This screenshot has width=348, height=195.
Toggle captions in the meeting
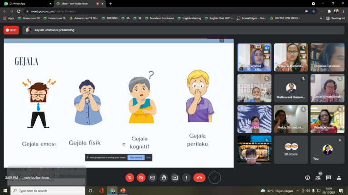[152, 178]
